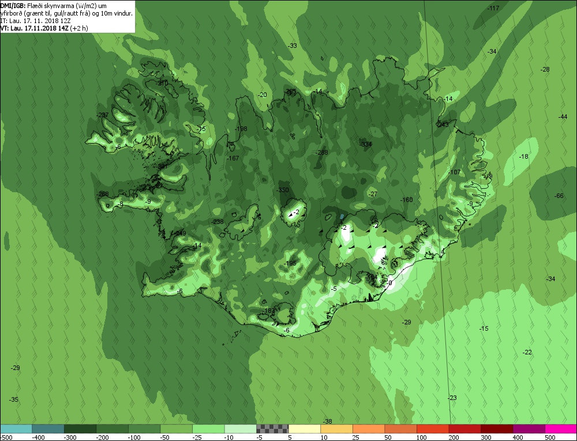Viewport: 577px width, 441px height.
Task: Choose the light green swatch between -25 and -10
Action: click(x=208, y=429)
